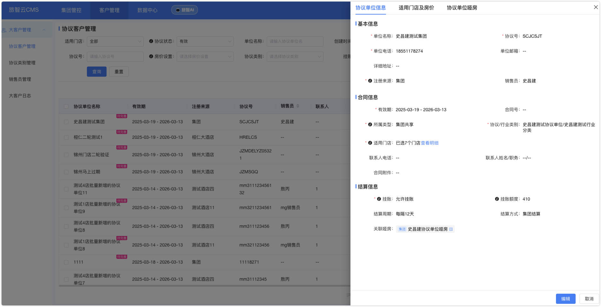Click the info icon beside 挂账额度 label

click(x=497, y=199)
